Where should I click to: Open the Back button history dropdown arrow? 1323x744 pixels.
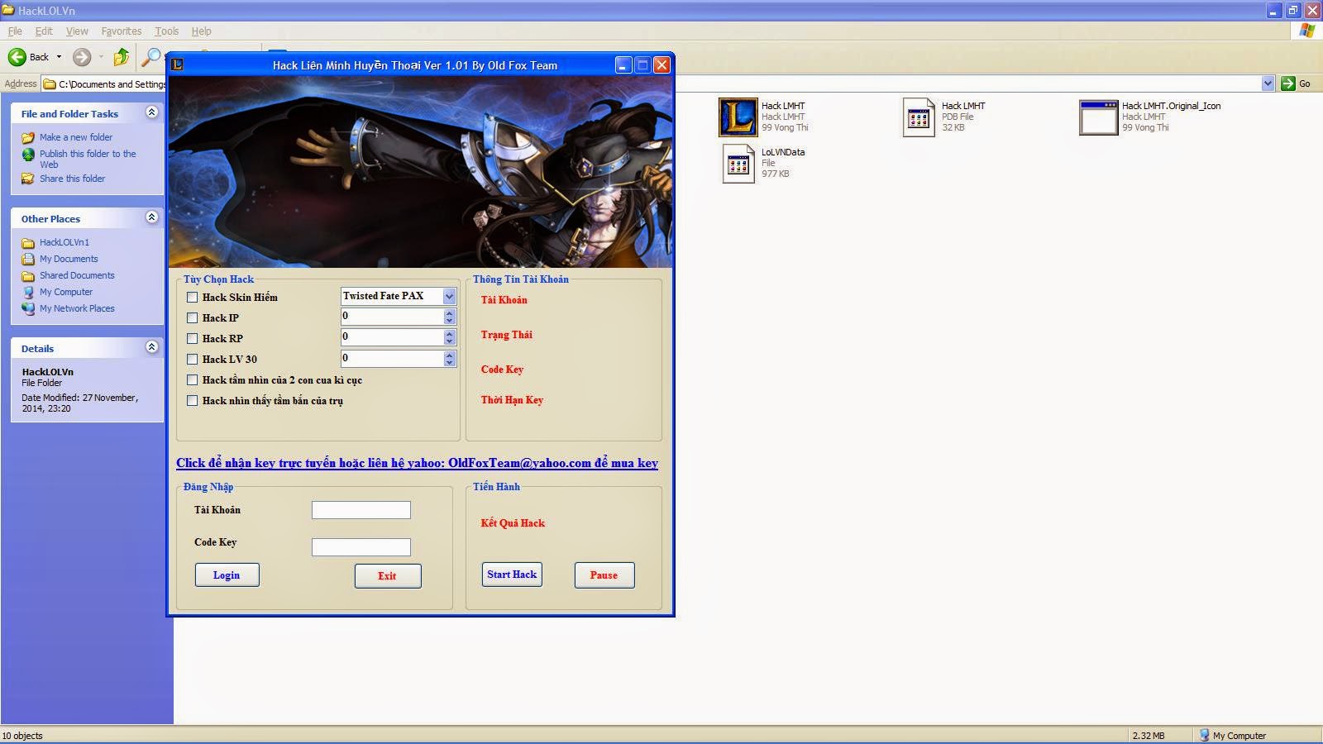pyautogui.click(x=59, y=57)
